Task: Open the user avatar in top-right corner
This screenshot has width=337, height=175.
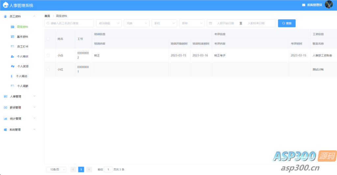Action: [328, 5]
